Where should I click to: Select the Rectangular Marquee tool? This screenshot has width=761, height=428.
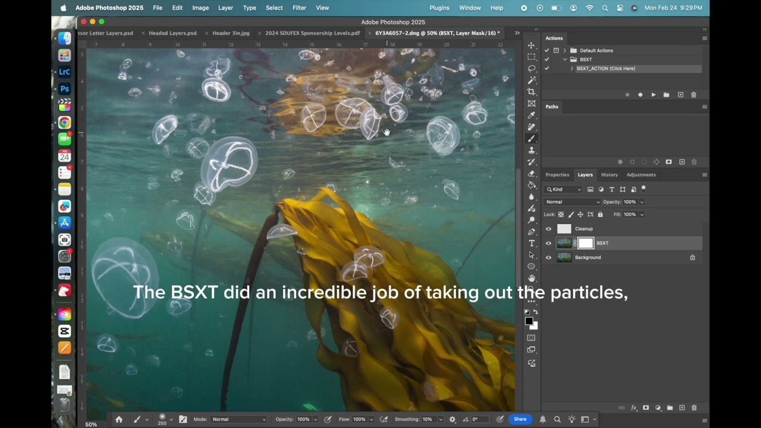tap(532, 57)
